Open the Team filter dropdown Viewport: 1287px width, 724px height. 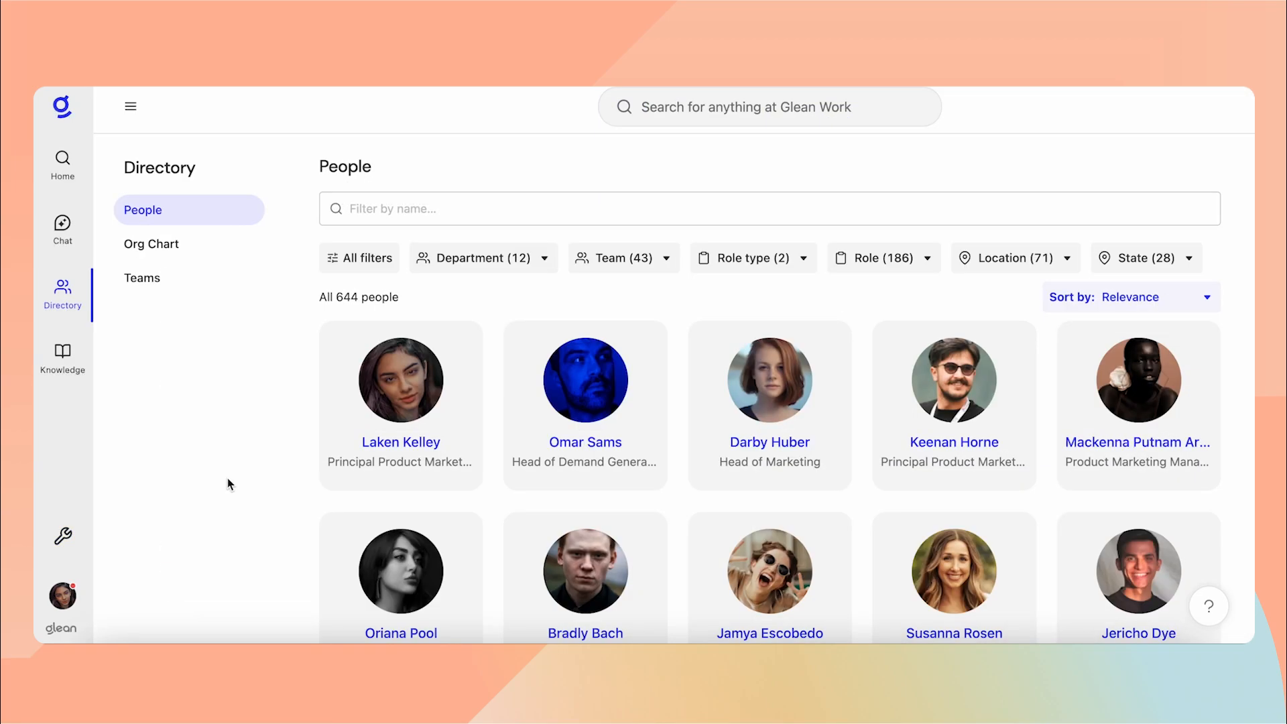point(623,257)
